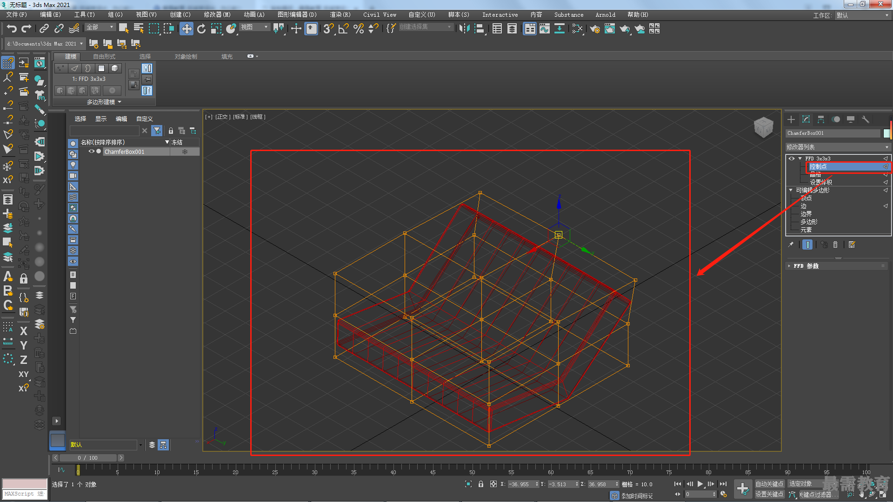Click the Redo arrow icon
Viewport: 893px width, 502px height.
click(x=27, y=29)
